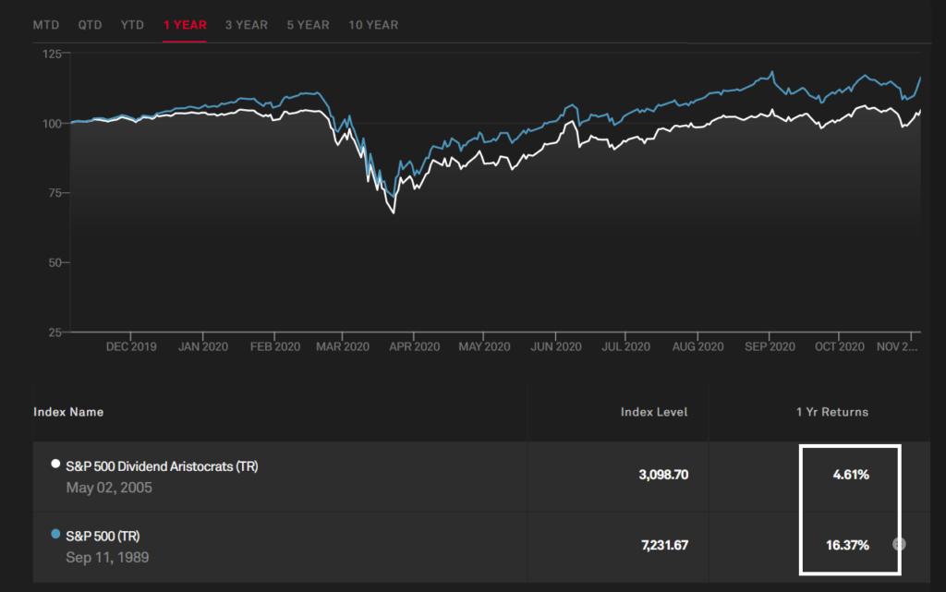Click the Index Level column header
Image resolution: width=946 pixels, height=592 pixels.
tap(654, 412)
